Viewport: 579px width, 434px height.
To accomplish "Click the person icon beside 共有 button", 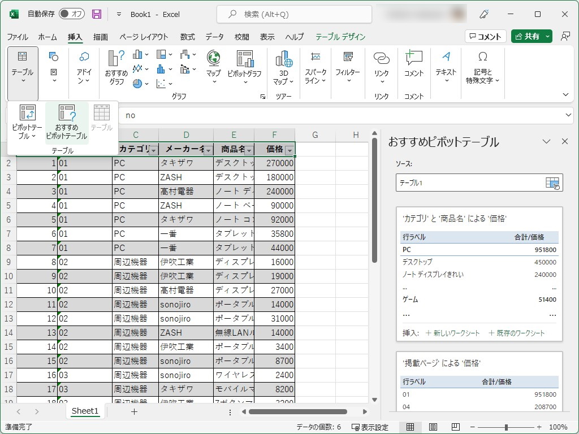I will click(x=565, y=36).
